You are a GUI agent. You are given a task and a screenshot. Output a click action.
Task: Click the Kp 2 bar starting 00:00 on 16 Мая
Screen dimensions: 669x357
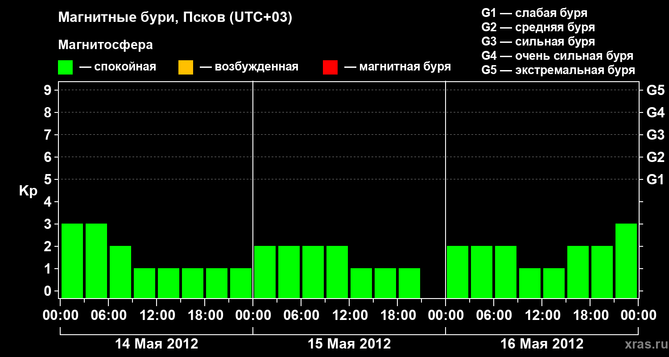coord(458,272)
